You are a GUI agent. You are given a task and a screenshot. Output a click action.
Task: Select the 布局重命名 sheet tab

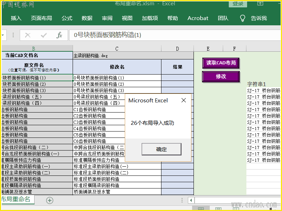[x=16, y=200]
